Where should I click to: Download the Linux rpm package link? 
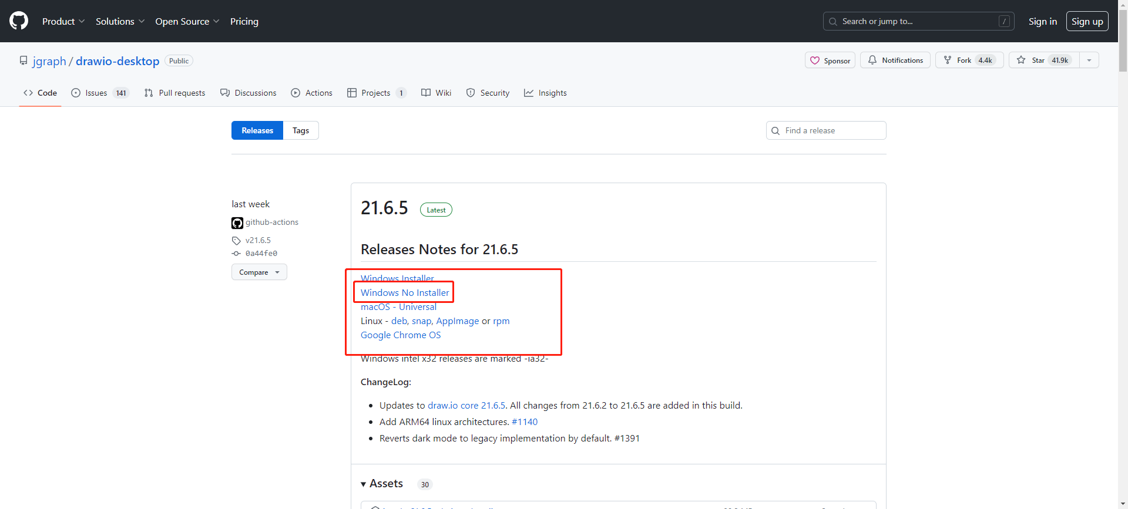pos(501,321)
